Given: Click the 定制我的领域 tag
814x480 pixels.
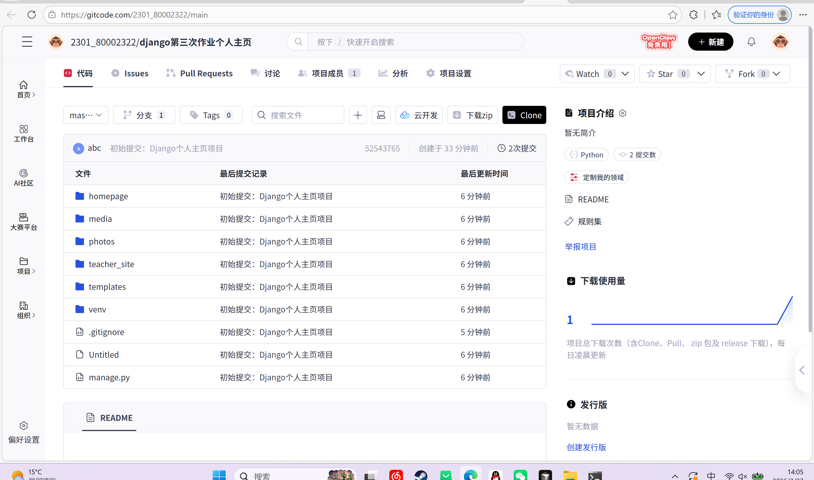Looking at the screenshot, I should click(596, 177).
